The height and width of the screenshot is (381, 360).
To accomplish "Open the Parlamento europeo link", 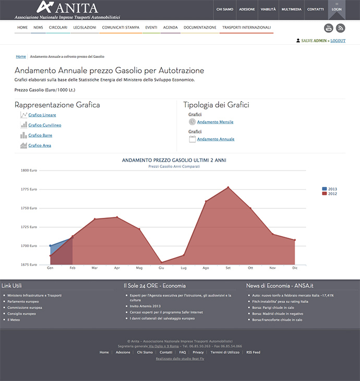I will (23, 302).
